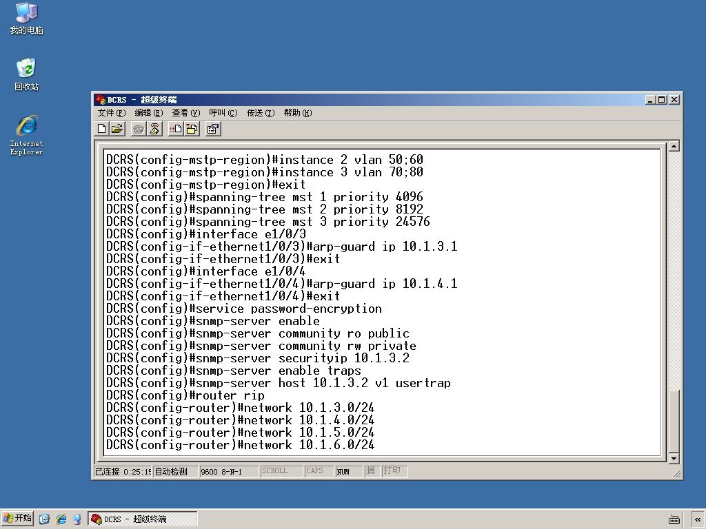Open the 文件(F) menu
This screenshot has height=529, width=706.
[x=112, y=113]
